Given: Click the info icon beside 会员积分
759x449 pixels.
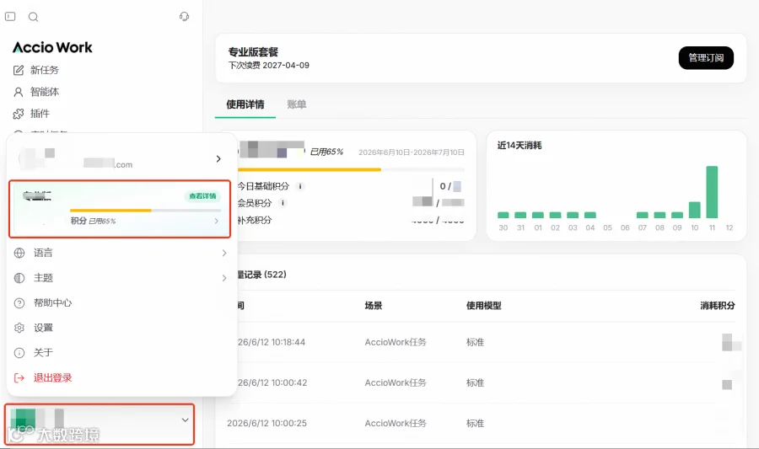Looking at the screenshot, I should (x=283, y=203).
